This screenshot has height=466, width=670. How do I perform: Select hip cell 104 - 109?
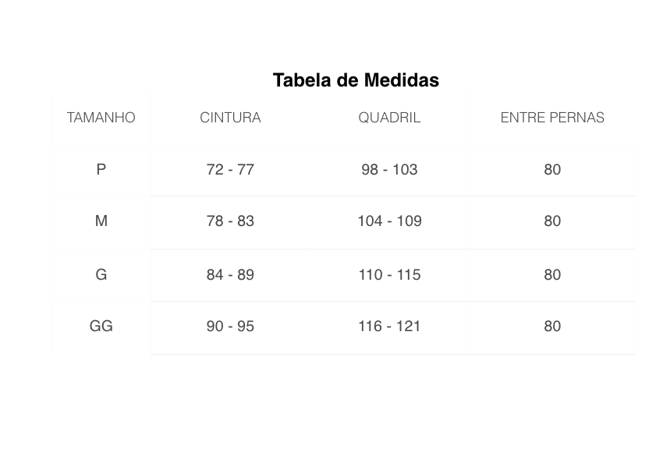pos(389,221)
